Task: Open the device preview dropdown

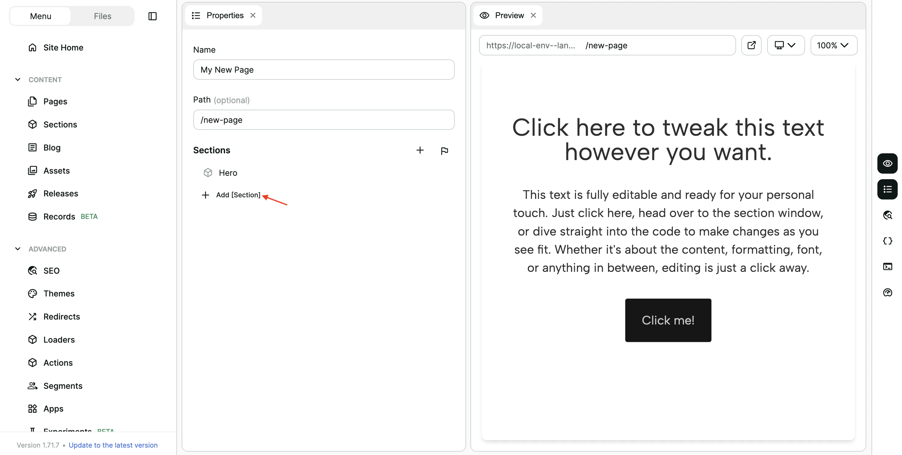Action: click(785, 45)
